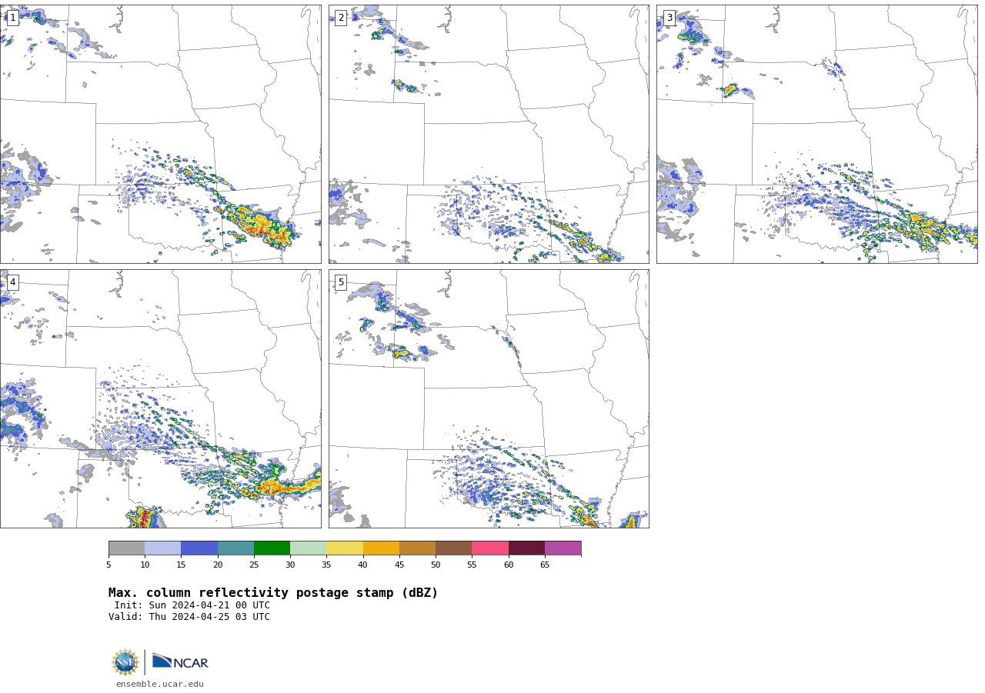Select the gray 5-10 dBZ color swatch
This screenshot has width=985, height=693.
tap(126, 548)
